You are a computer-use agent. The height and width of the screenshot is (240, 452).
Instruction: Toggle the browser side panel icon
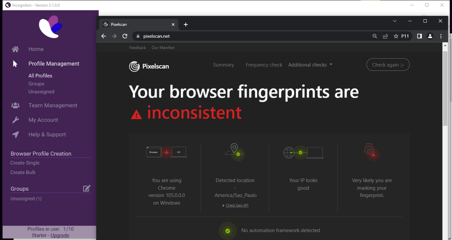coord(419,36)
